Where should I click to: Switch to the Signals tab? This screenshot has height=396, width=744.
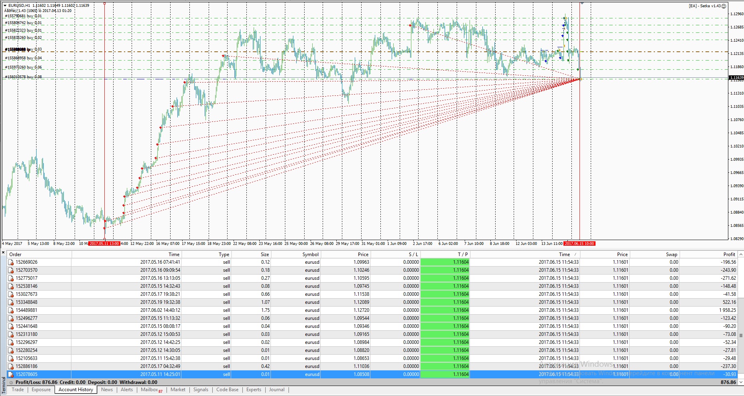(x=201, y=390)
